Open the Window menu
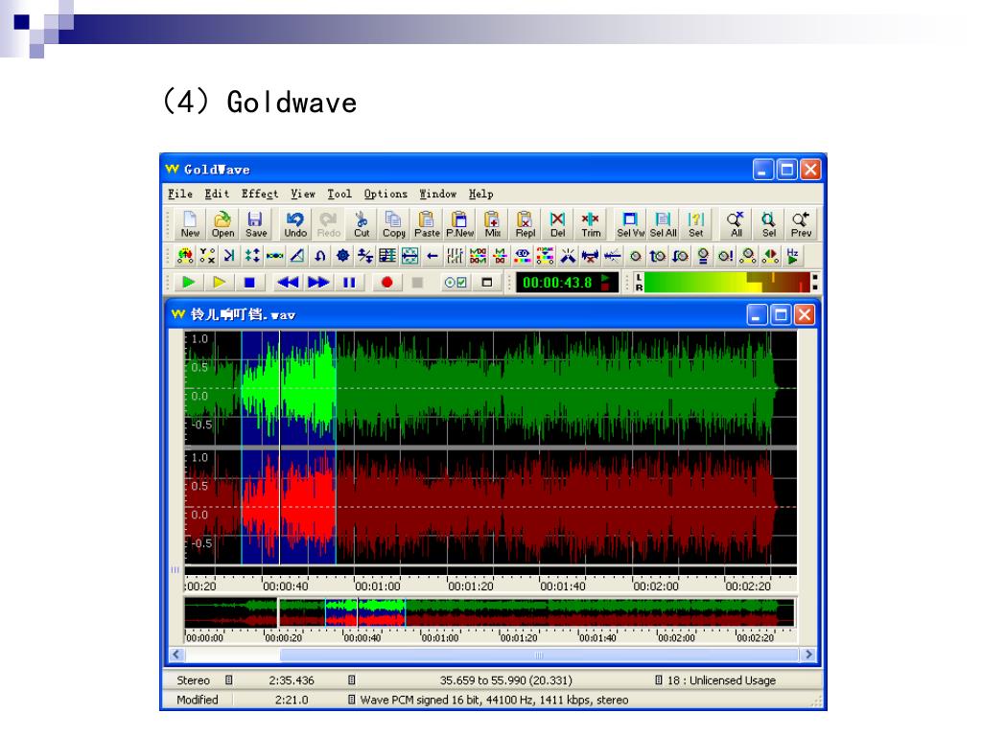982x736 pixels. (437, 194)
